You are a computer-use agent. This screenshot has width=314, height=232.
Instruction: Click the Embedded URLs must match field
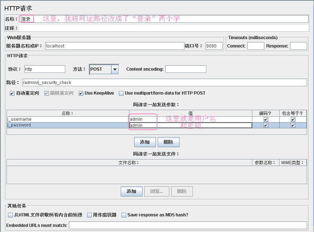[188, 225]
